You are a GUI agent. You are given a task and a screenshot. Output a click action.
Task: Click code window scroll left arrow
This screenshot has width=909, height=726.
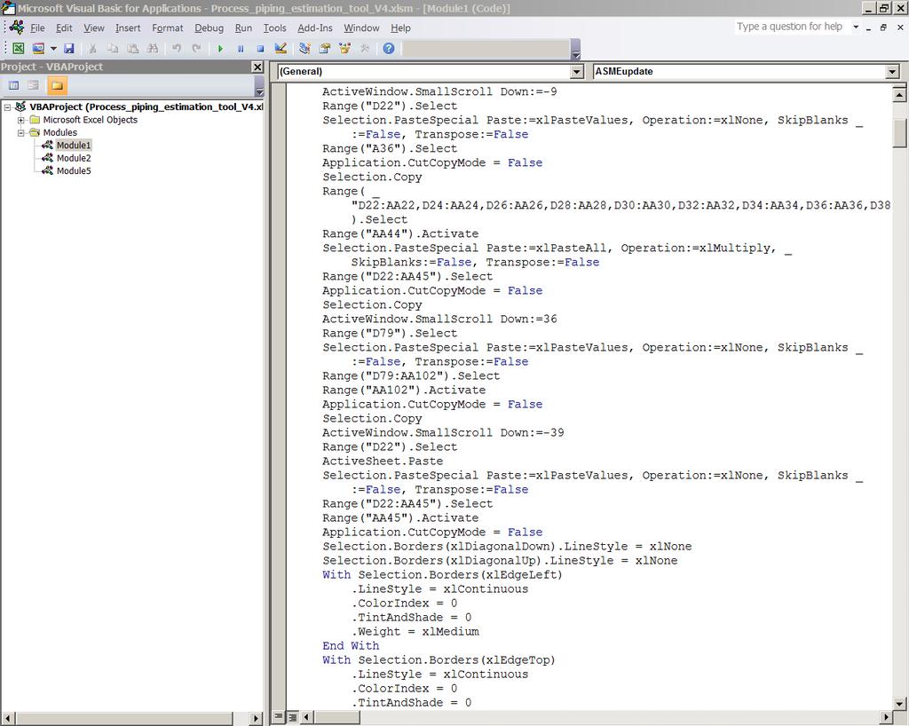pyautogui.click(x=307, y=717)
